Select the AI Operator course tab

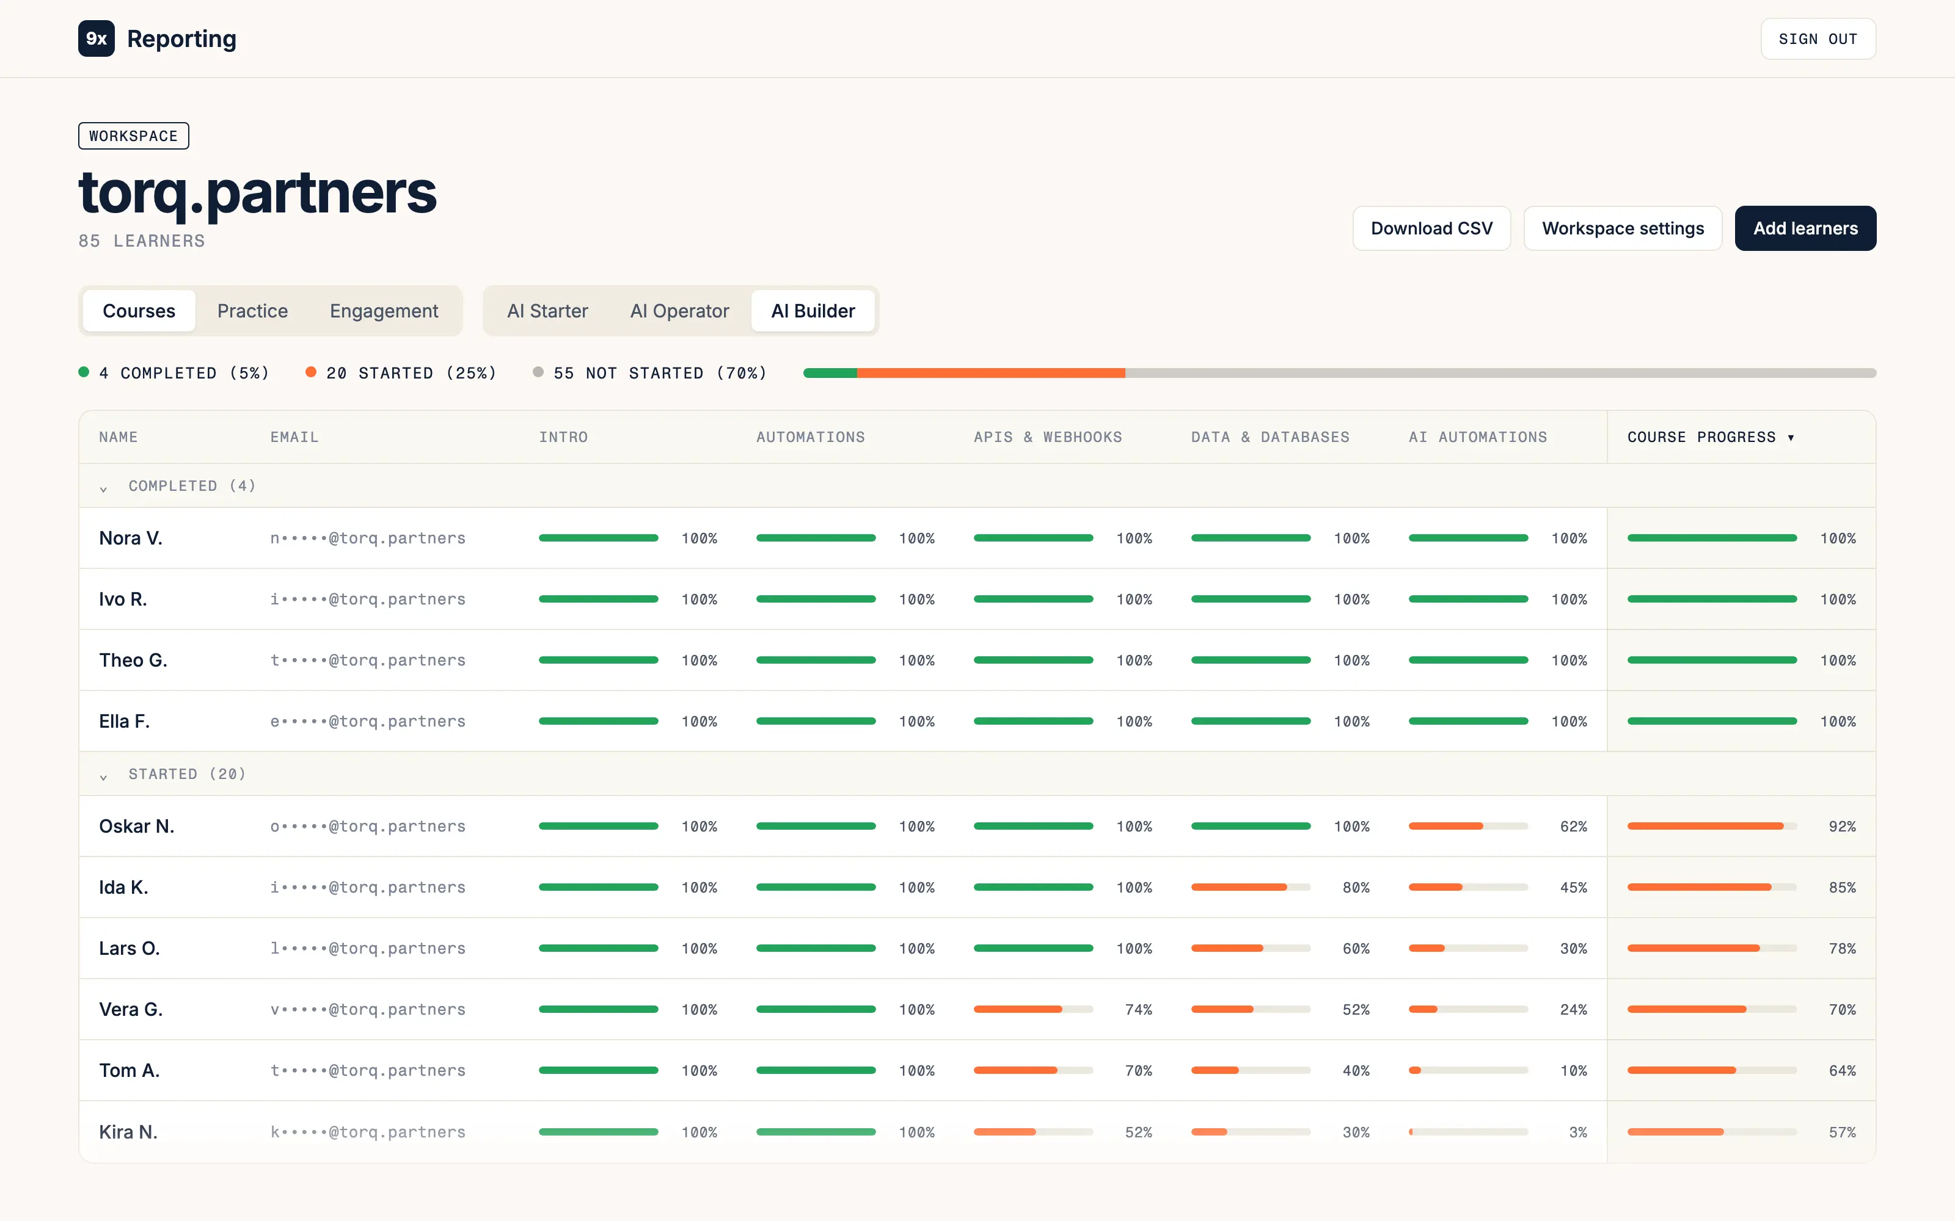[679, 311]
